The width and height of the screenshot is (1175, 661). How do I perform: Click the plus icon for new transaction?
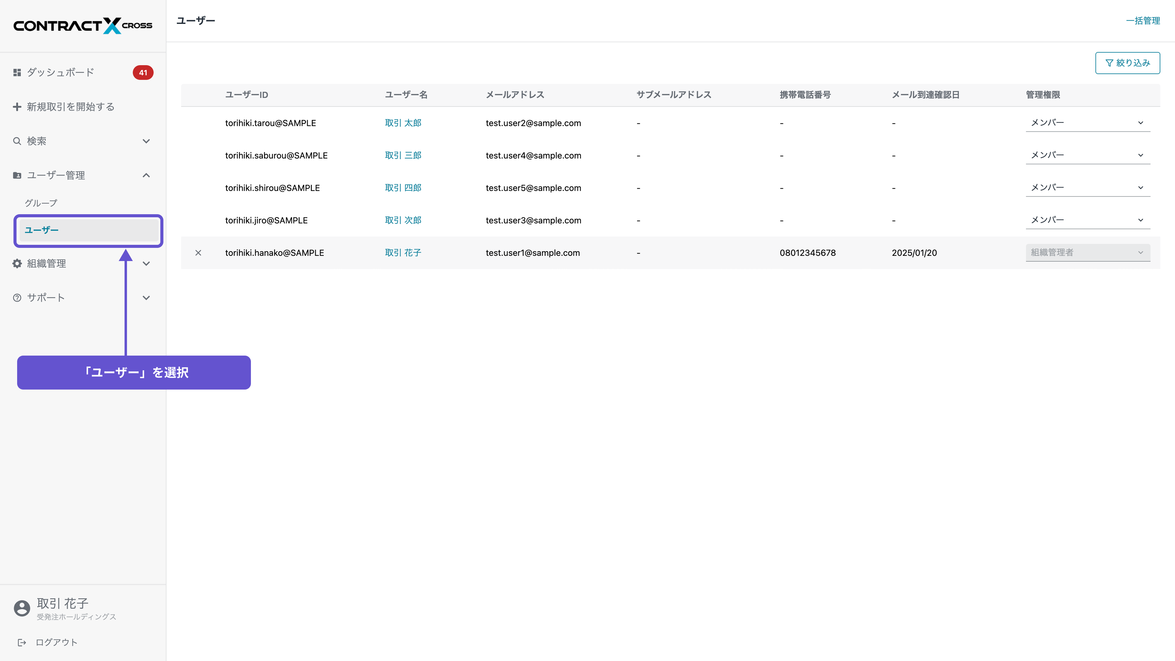point(17,107)
